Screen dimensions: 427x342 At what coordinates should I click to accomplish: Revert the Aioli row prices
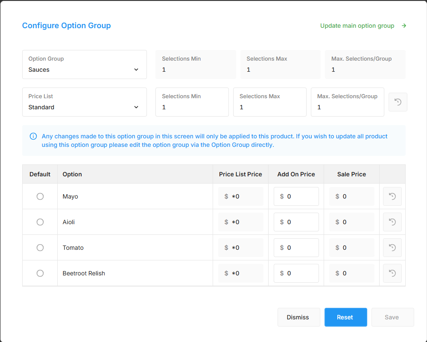pos(392,222)
